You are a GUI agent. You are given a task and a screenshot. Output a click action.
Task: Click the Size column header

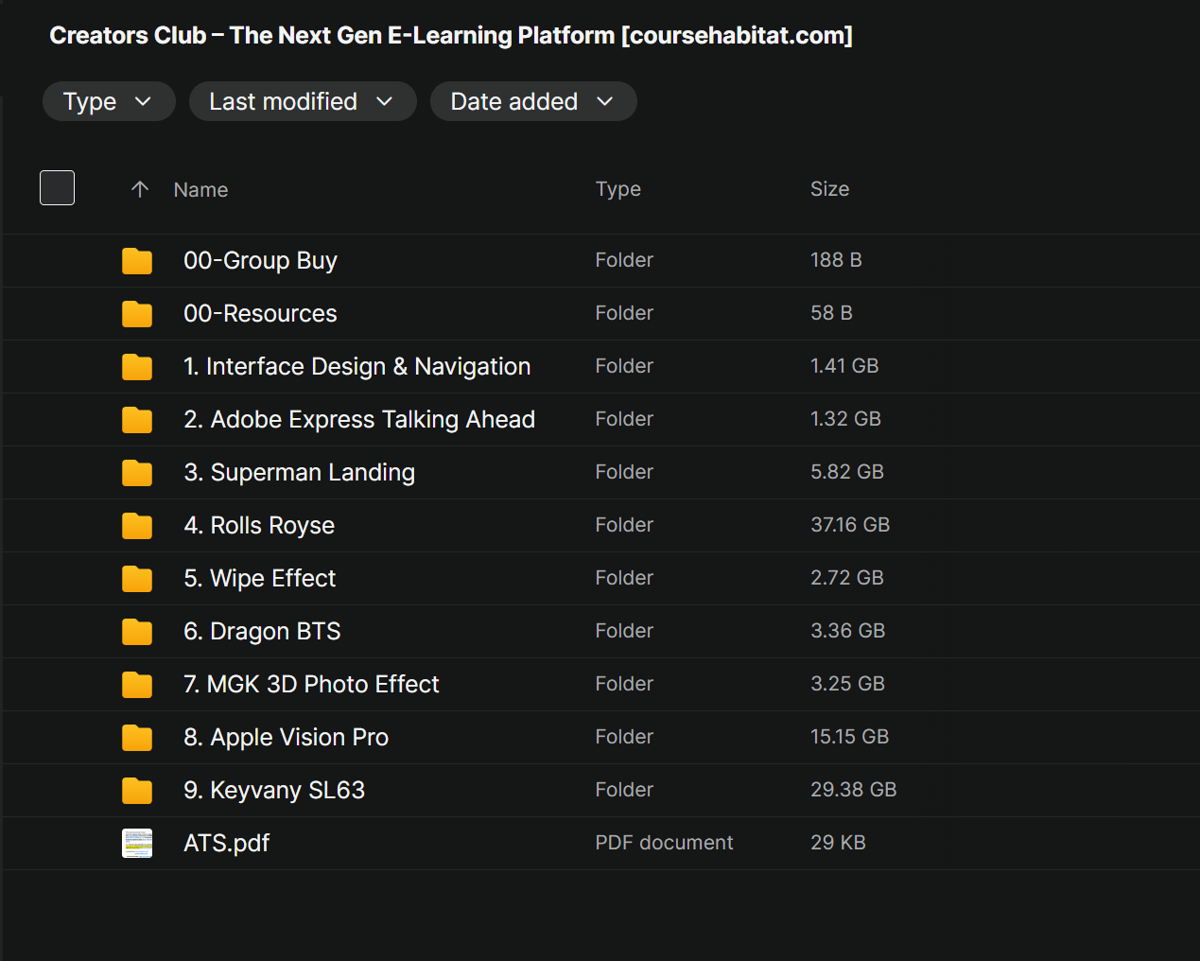click(x=829, y=189)
